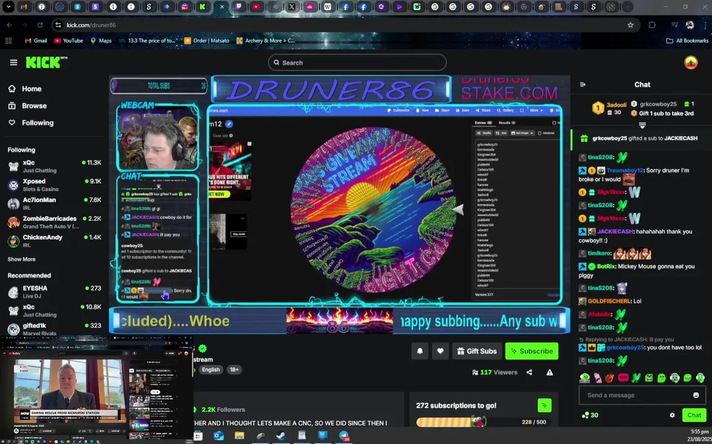Click the KICK logo
The width and height of the screenshot is (712, 444).
pos(46,62)
